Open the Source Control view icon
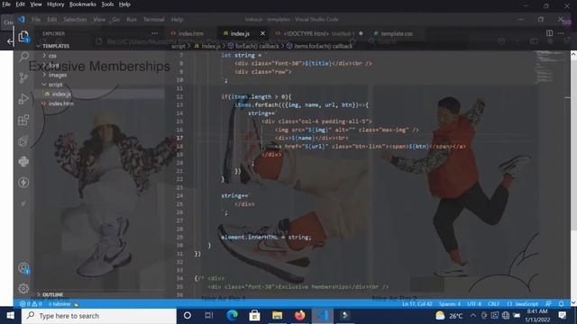577x324 pixels. pyautogui.click(x=23, y=77)
